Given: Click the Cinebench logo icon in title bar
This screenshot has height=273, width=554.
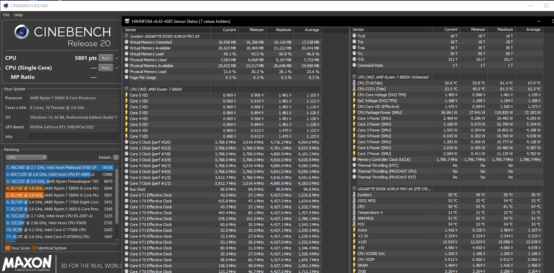Looking at the screenshot, I should (x=6, y=6).
